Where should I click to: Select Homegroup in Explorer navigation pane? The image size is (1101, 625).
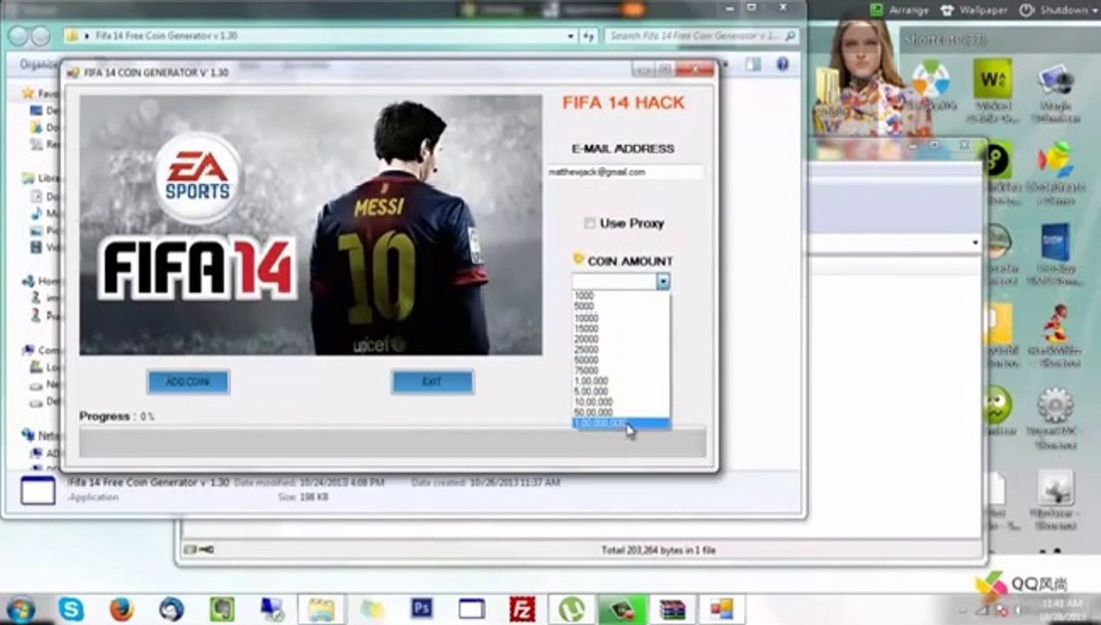pos(43,281)
